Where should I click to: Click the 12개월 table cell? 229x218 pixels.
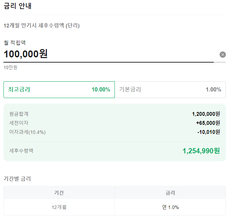click(59, 207)
